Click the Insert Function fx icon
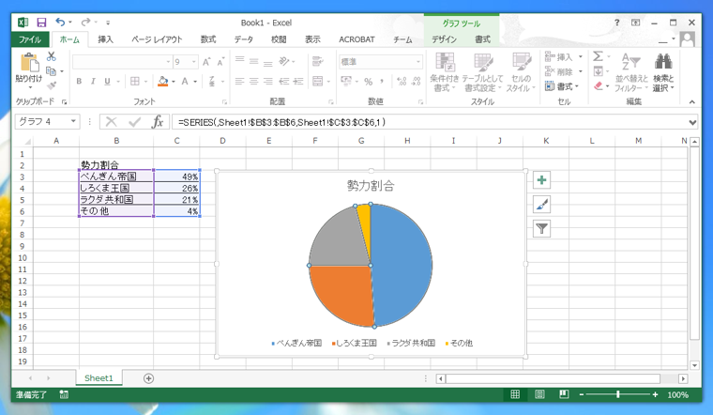The width and height of the screenshot is (713, 415). pyautogui.click(x=158, y=122)
